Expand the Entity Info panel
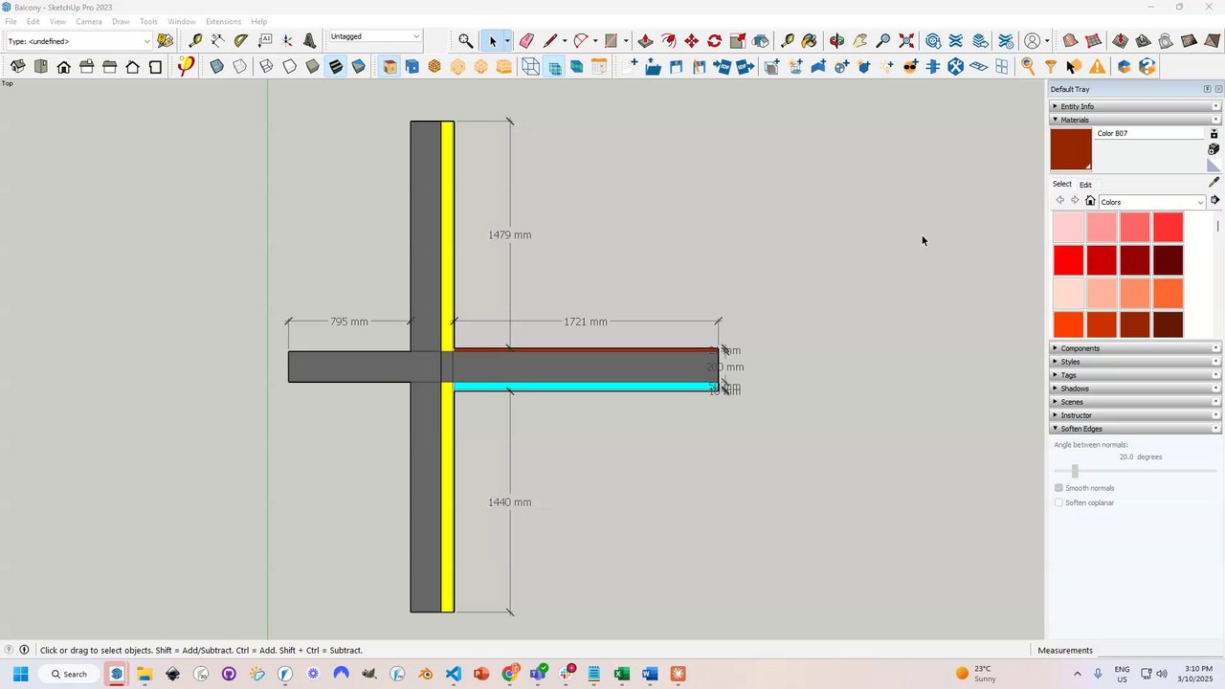 1077,106
